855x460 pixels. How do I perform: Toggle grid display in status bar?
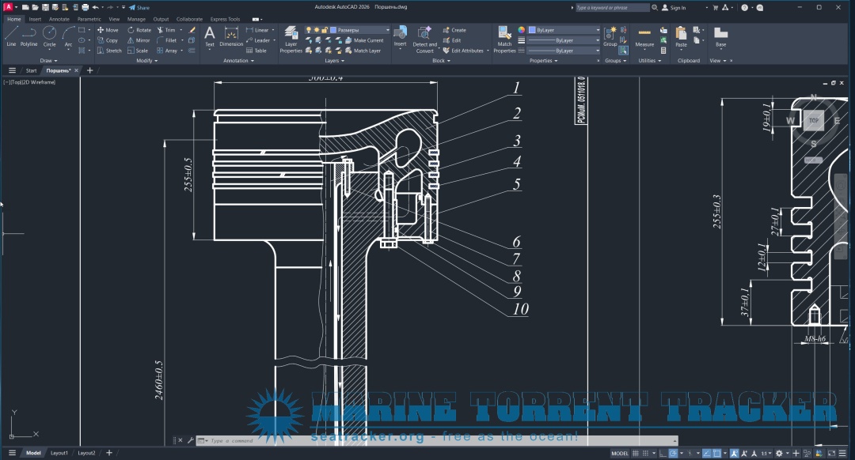(635, 453)
